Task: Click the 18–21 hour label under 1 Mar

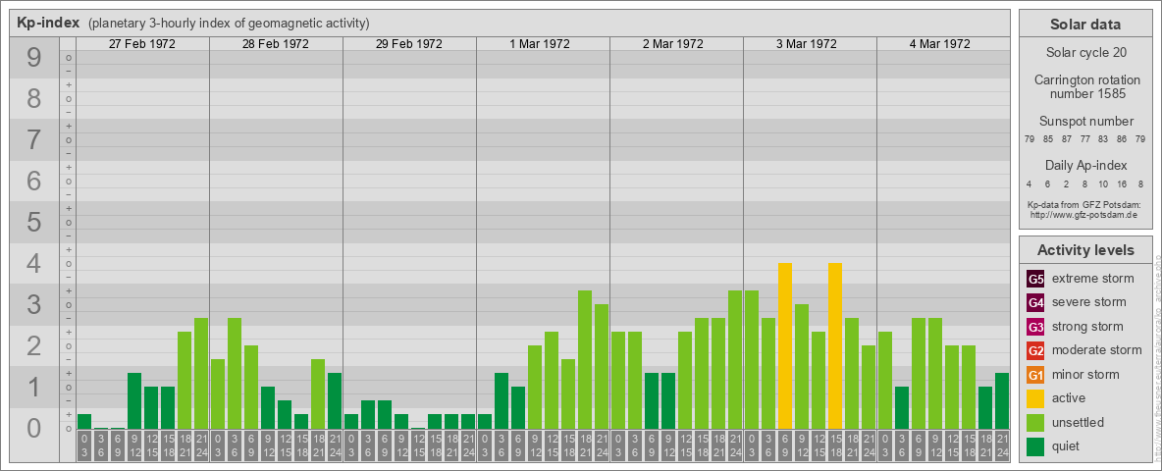Action: point(585,446)
